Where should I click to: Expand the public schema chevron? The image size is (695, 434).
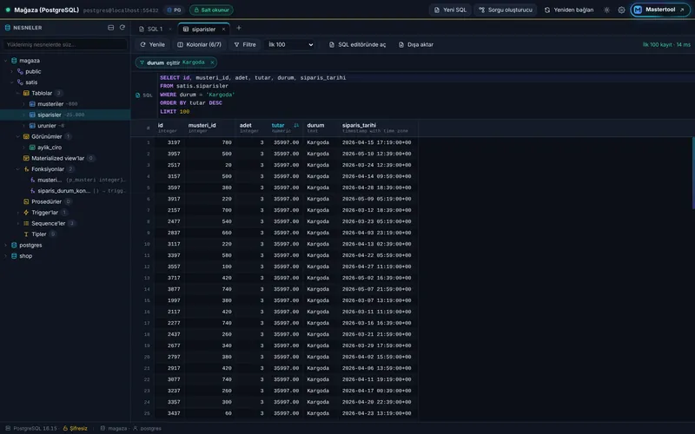11,71
